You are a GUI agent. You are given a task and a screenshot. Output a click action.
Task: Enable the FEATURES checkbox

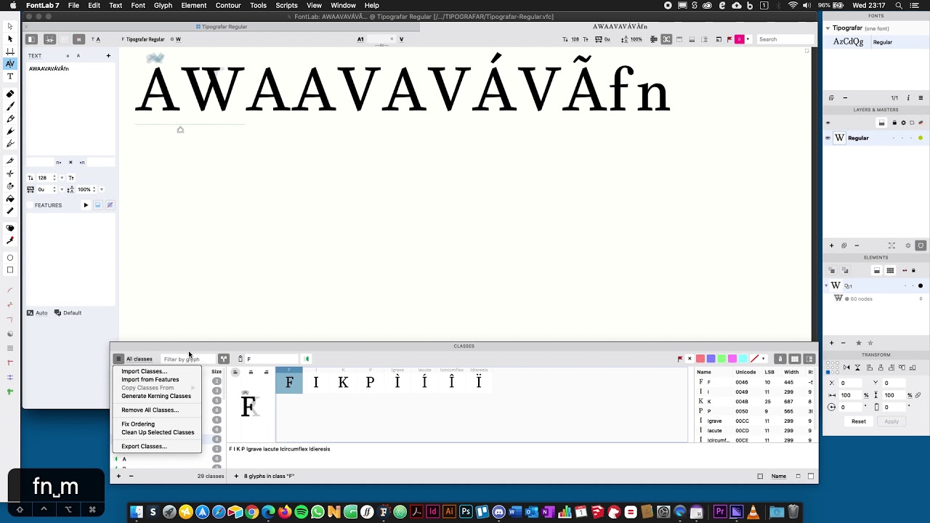[30, 206]
